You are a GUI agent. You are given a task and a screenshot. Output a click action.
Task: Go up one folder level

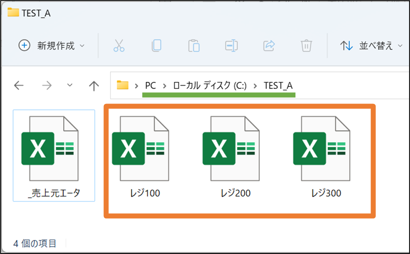click(x=94, y=86)
